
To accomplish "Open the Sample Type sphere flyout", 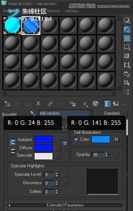I will [127, 20].
